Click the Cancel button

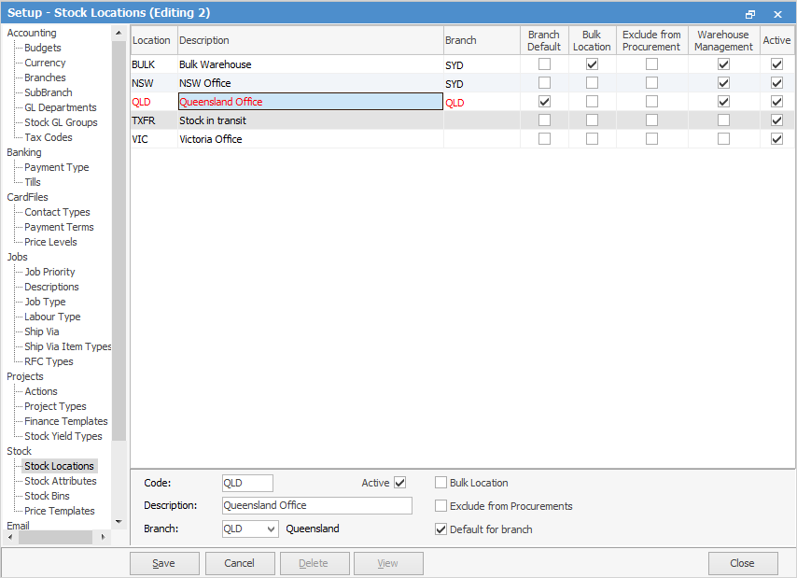(x=240, y=563)
